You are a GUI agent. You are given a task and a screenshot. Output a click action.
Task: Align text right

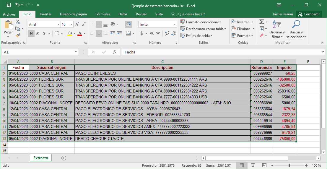105,33
